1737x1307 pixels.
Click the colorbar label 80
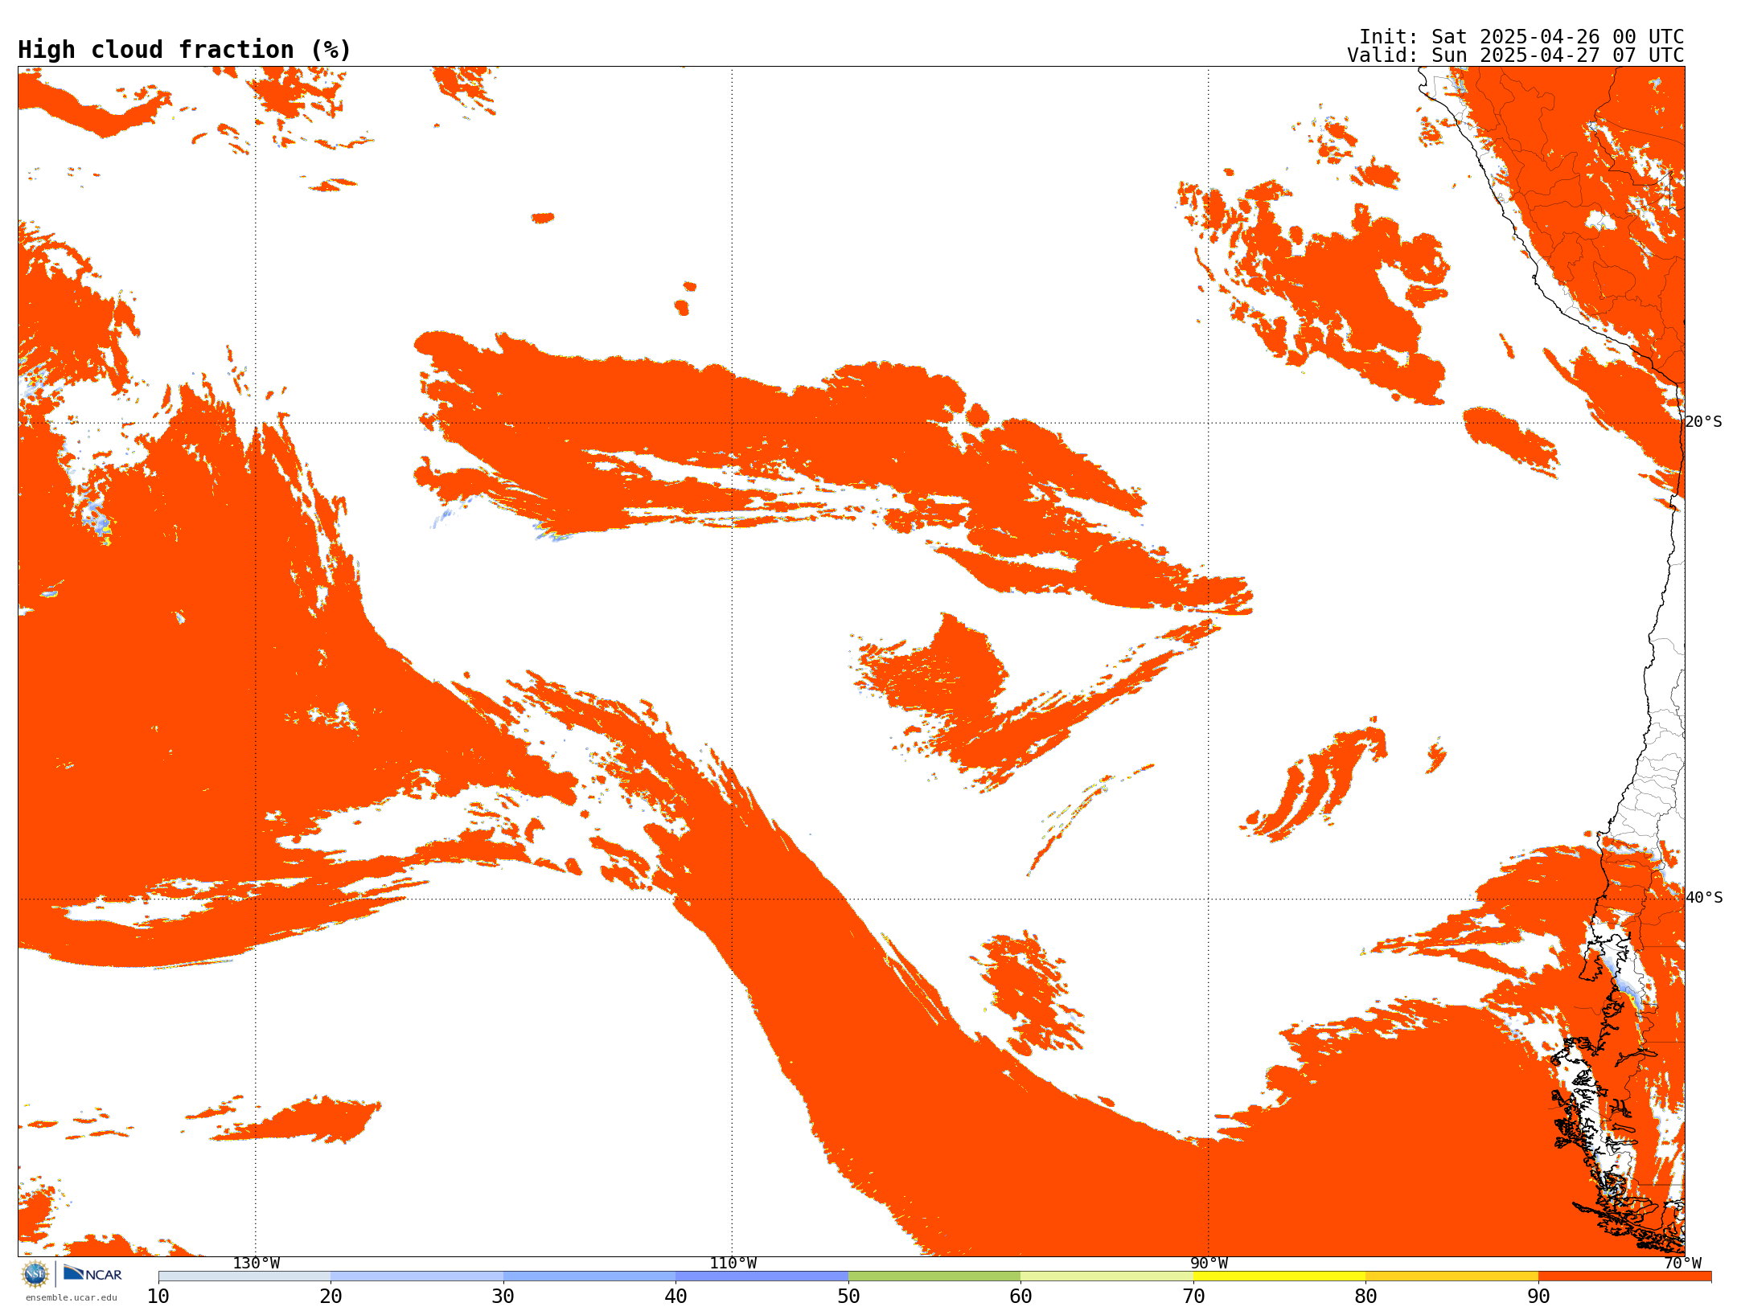click(1365, 1297)
